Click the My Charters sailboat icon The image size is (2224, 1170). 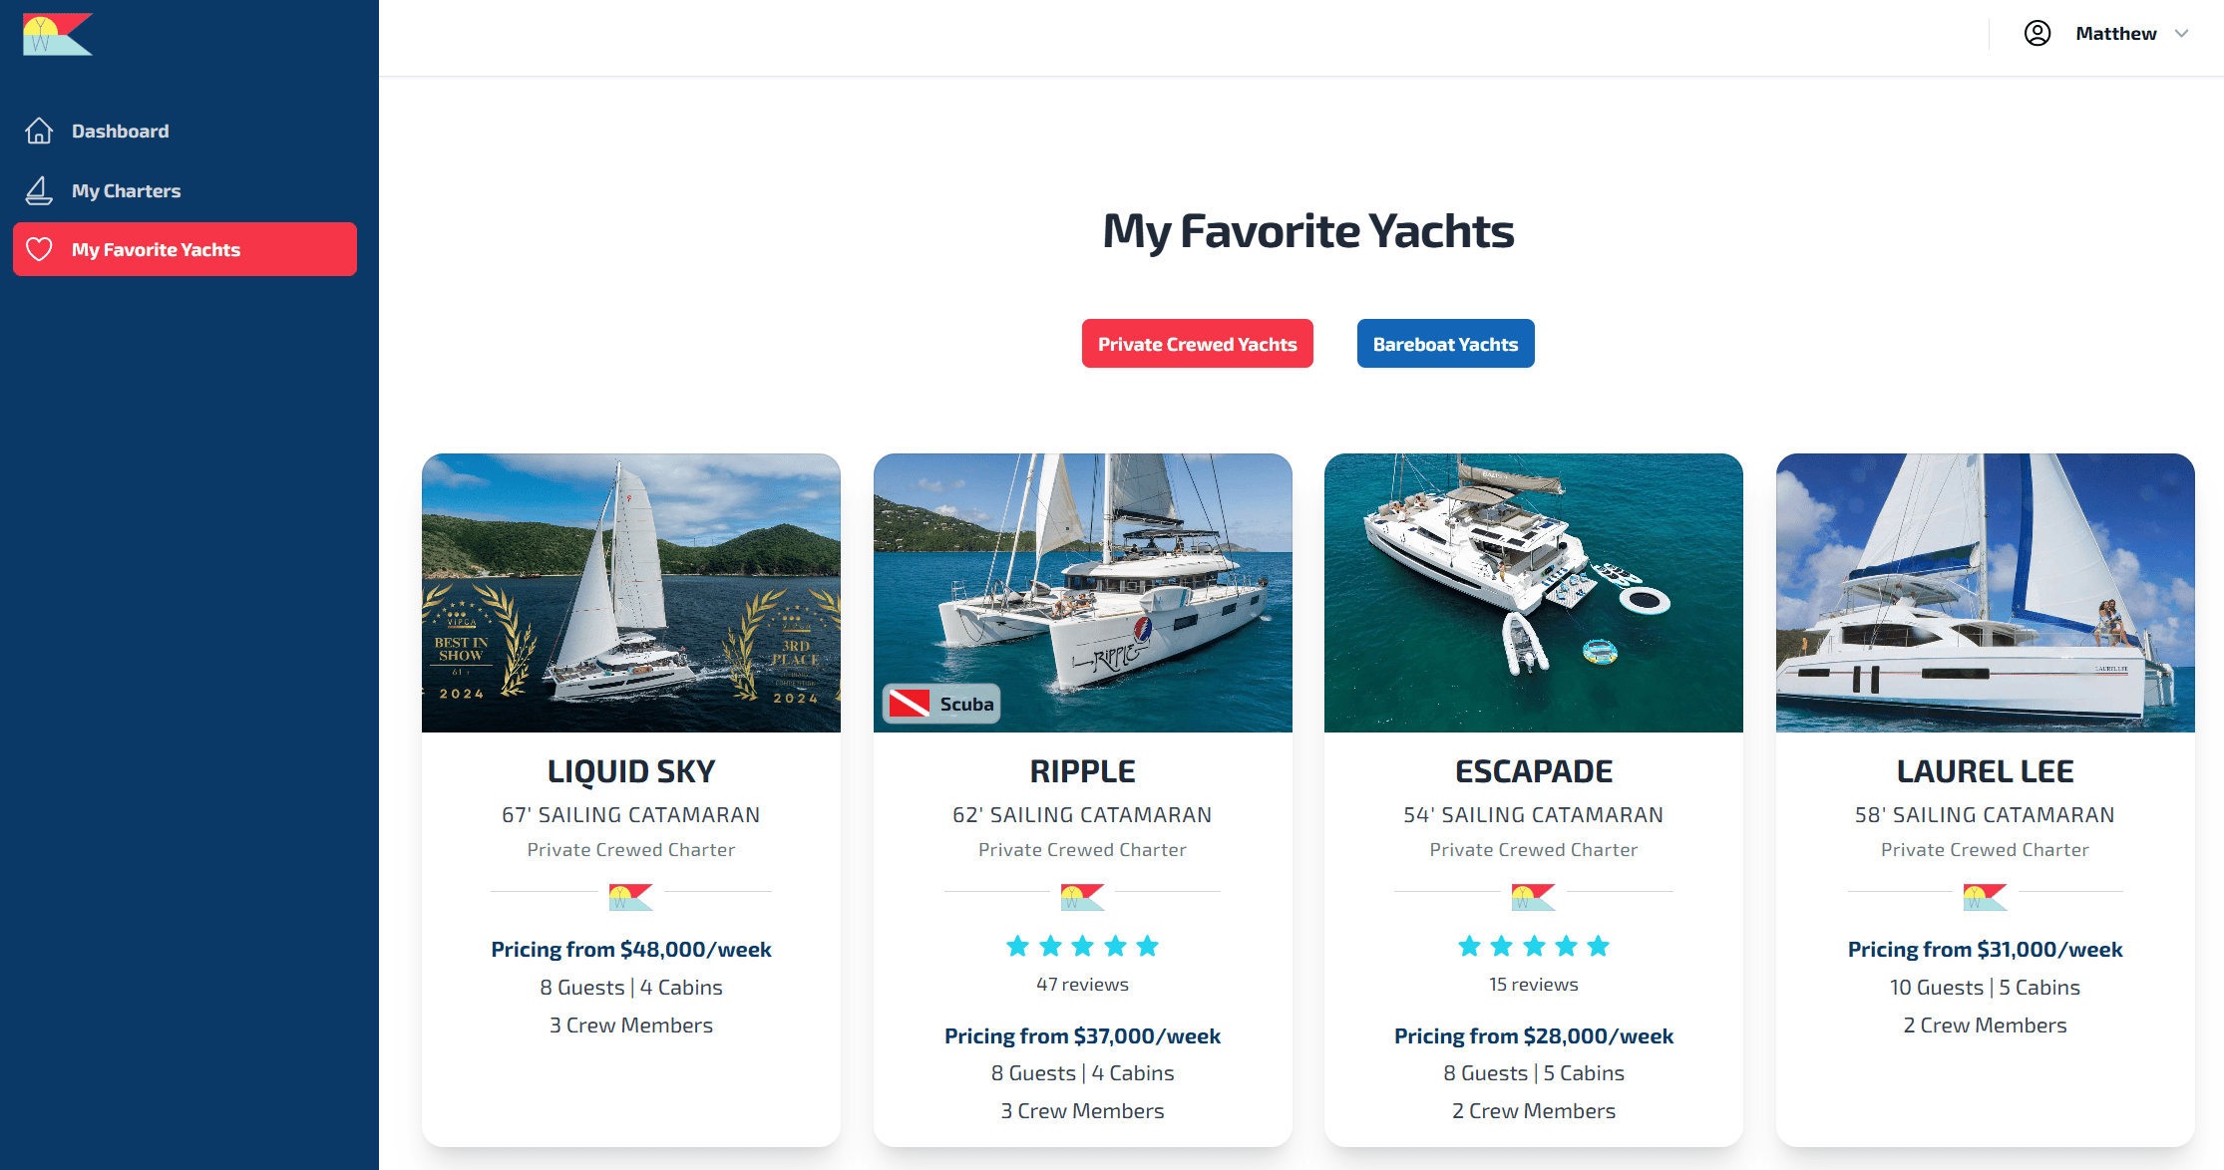(39, 189)
